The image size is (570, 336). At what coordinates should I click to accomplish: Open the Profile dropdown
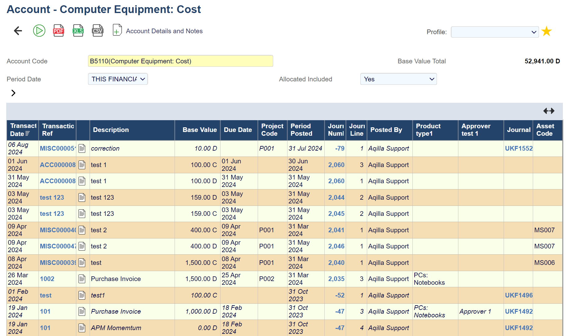pos(495,32)
